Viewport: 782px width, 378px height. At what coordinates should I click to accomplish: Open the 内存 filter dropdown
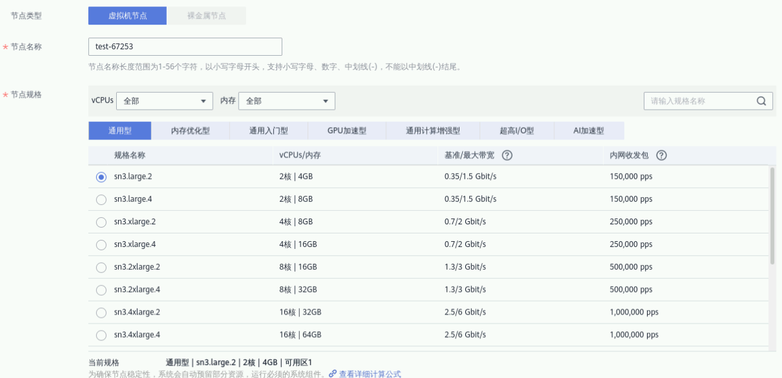[287, 101]
